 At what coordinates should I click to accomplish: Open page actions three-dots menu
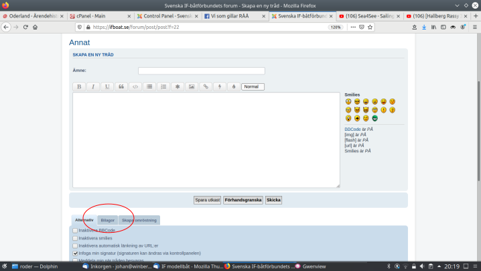353,27
